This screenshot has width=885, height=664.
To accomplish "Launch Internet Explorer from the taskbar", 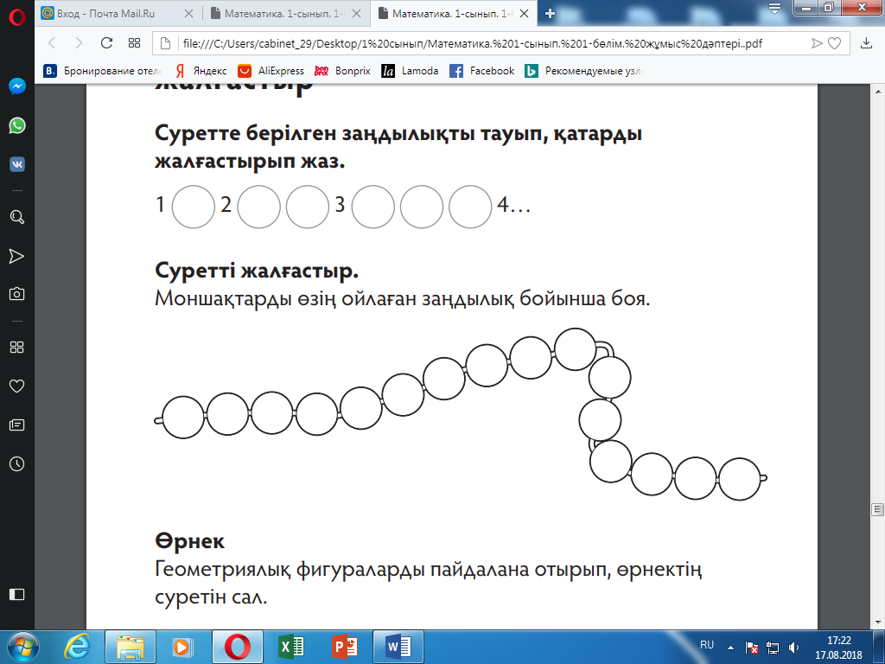I will 77,647.
